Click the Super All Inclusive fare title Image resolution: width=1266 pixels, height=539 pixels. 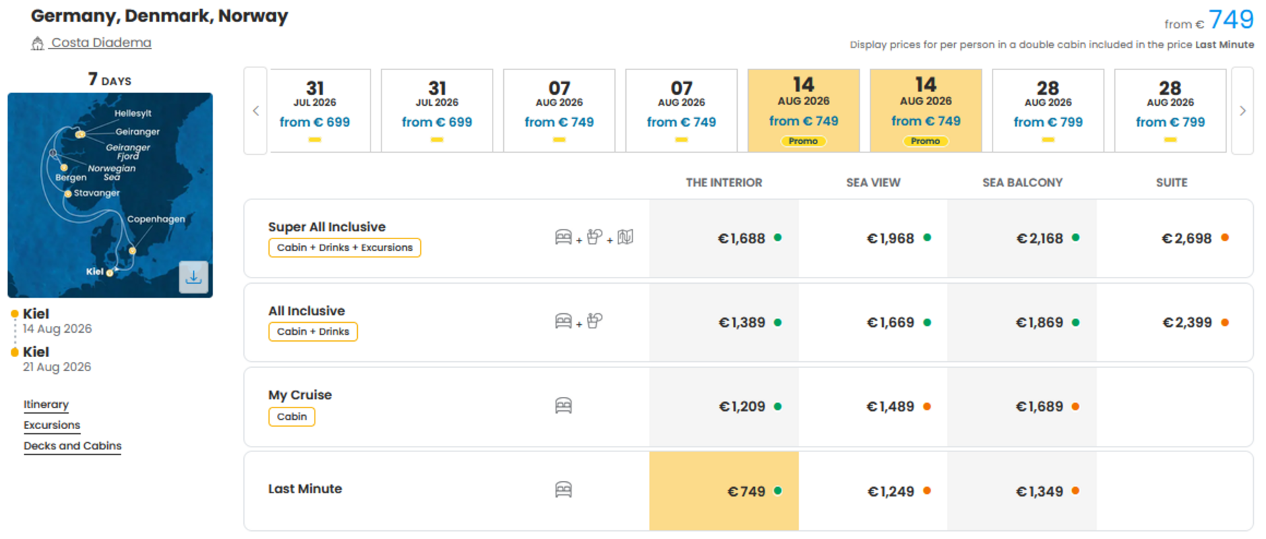(x=327, y=227)
